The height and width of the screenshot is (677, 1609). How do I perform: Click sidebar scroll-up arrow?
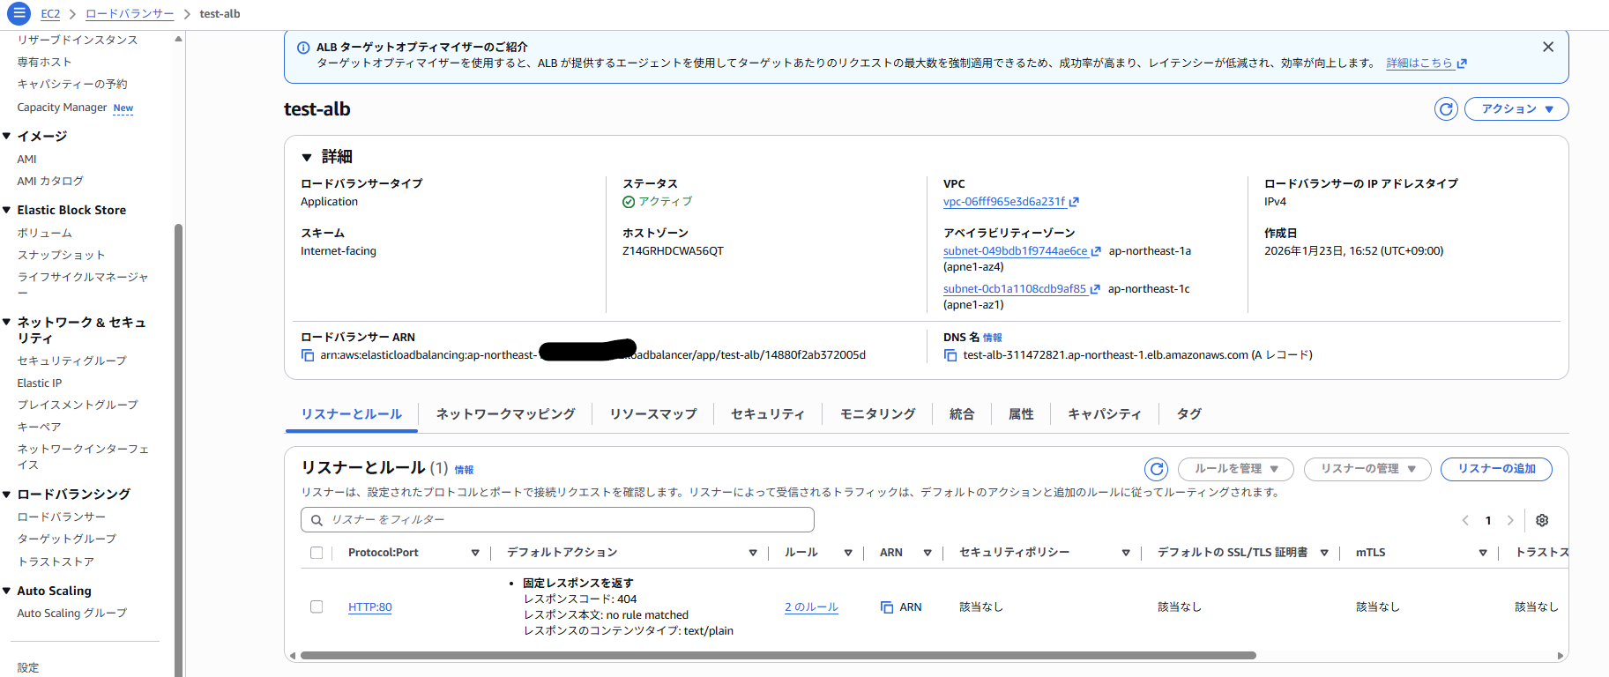(x=179, y=39)
